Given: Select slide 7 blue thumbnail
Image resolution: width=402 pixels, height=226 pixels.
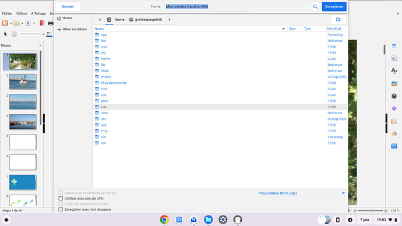Looking at the screenshot, I should pyautogui.click(x=23, y=182).
